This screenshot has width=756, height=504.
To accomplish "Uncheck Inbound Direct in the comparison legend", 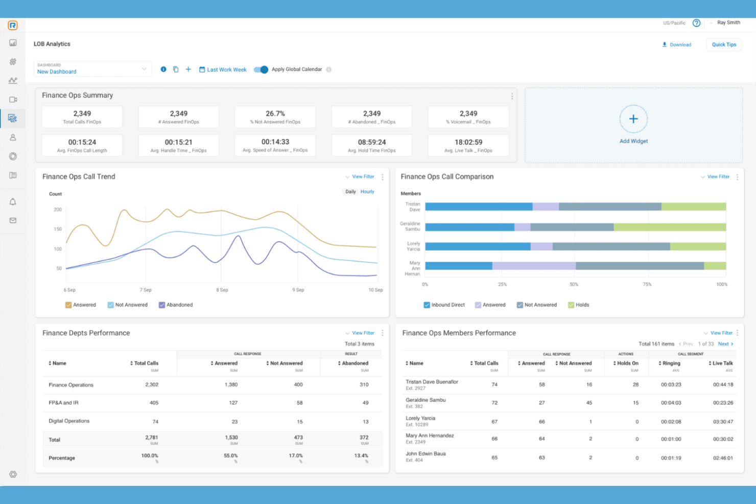I will tap(427, 304).
